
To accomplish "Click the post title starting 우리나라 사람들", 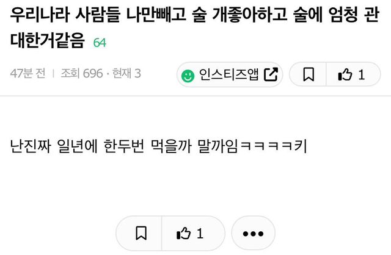I will [194, 27].
